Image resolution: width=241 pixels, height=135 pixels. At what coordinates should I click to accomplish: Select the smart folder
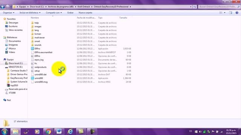[37, 41]
